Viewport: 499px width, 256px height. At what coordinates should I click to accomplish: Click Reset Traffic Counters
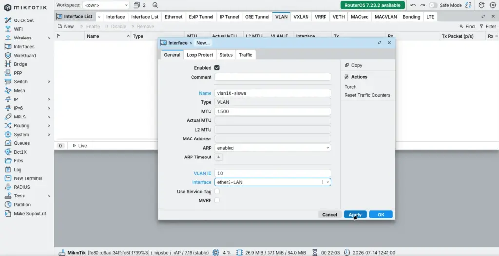coord(367,95)
